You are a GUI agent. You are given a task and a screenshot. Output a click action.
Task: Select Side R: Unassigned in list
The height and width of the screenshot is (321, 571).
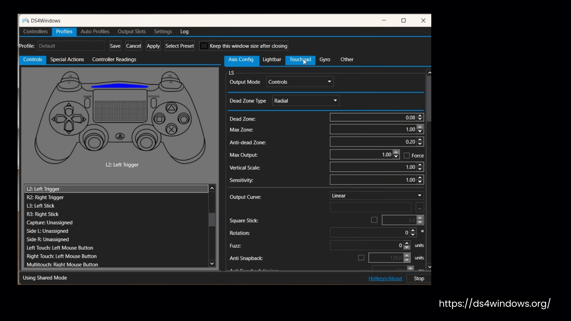(116, 239)
